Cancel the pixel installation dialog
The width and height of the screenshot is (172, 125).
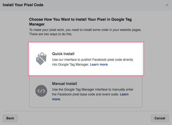pyautogui.click(x=160, y=118)
